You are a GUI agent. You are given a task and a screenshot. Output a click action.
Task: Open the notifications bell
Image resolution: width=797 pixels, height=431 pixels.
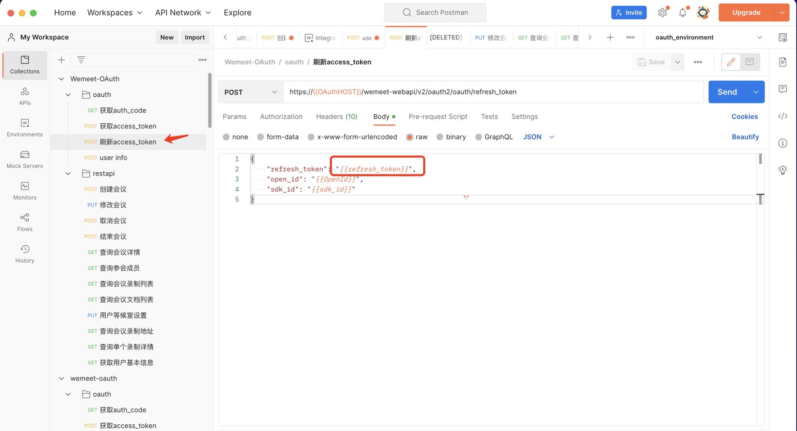(x=682, y=12)
